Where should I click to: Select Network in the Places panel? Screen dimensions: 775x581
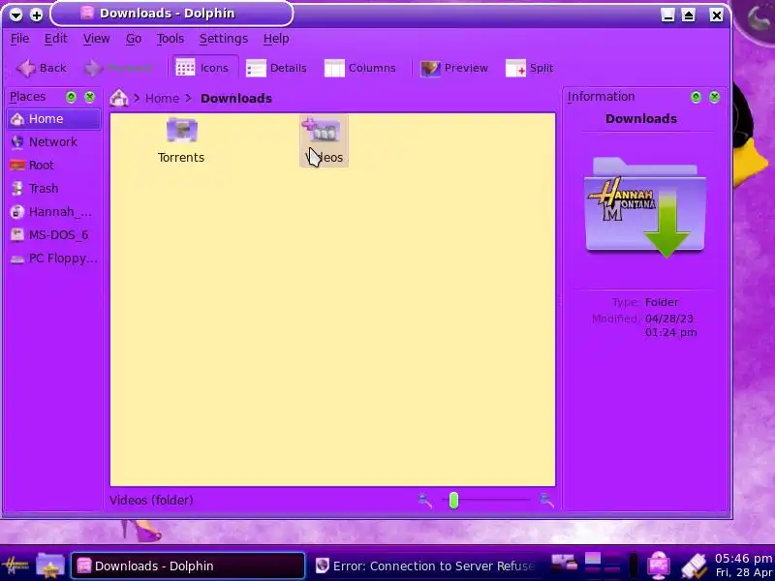pos(53,142)
